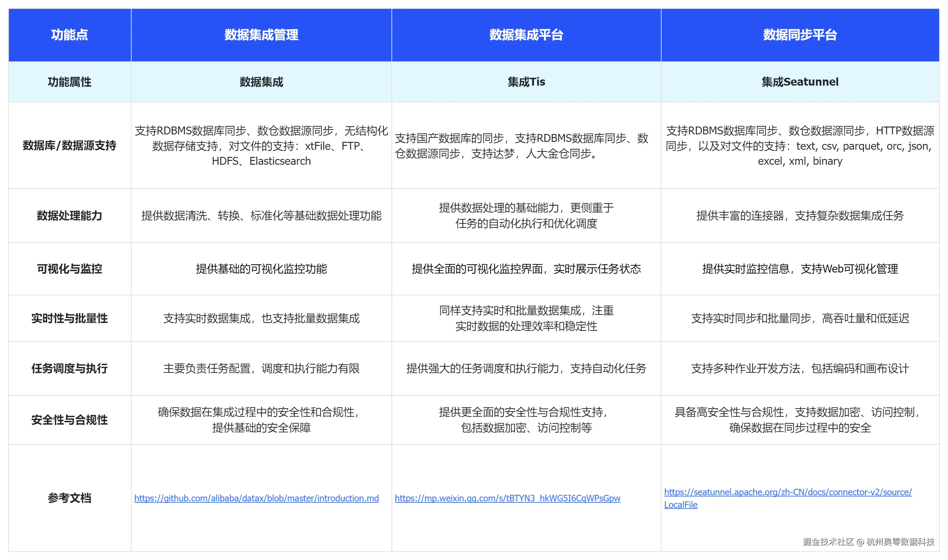Select the 数据集成 cell under 数据集成管理
Image resolution: width=948 pixels, height=560 pixels.
click(262, 82)
